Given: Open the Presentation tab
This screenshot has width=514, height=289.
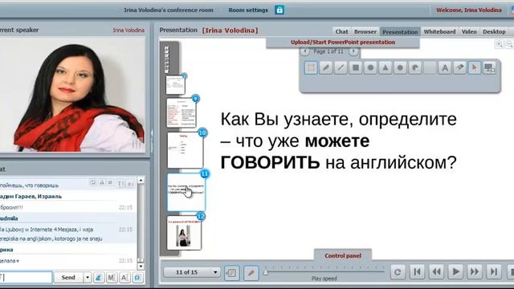Looking at the screenshot, I should click(x=400, y=32).
